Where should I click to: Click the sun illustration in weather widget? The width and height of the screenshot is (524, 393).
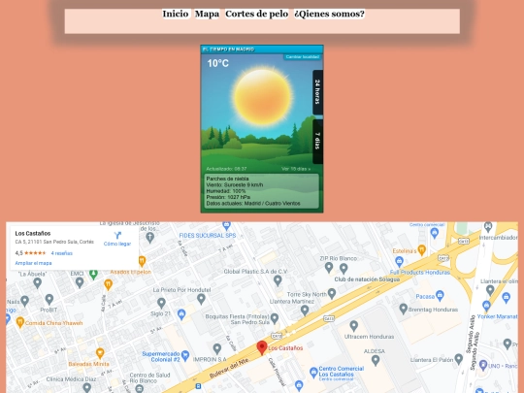point(262,97)
